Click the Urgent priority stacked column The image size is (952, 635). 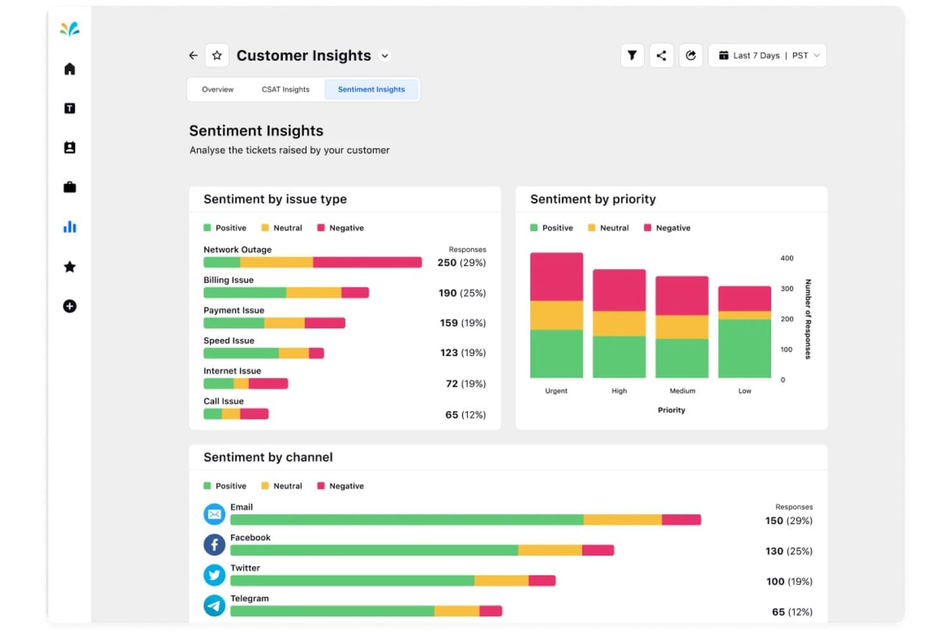556,315
